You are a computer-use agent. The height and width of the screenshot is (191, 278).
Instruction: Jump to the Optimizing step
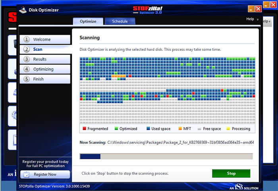45,69
